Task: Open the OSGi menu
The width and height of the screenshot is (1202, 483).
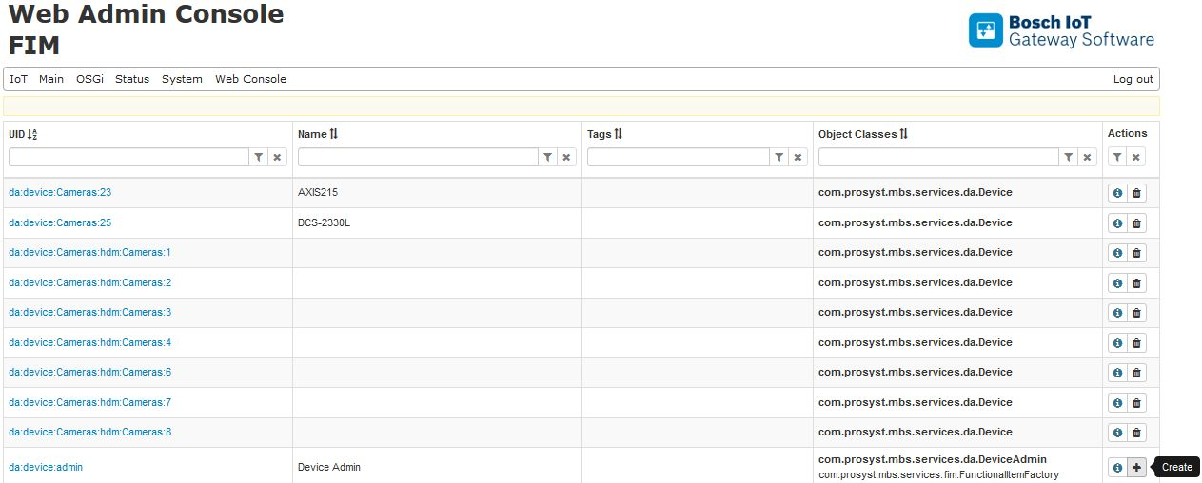Action: pyautogui.click(x=89, y=79)
